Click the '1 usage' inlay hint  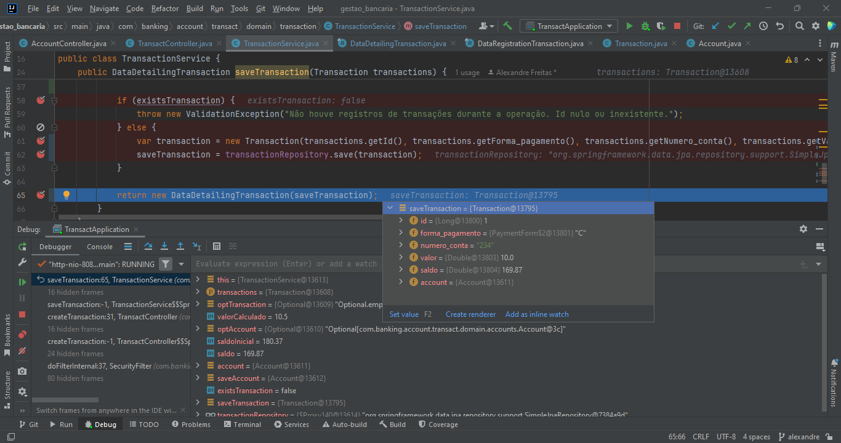(x=467, y=73)
